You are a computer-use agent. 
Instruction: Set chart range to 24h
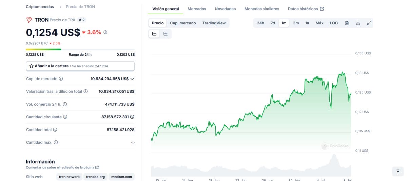260,23
